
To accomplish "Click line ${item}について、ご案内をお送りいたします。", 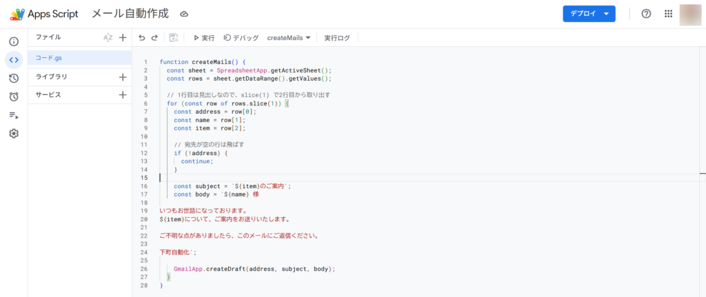I will point(225,219).
